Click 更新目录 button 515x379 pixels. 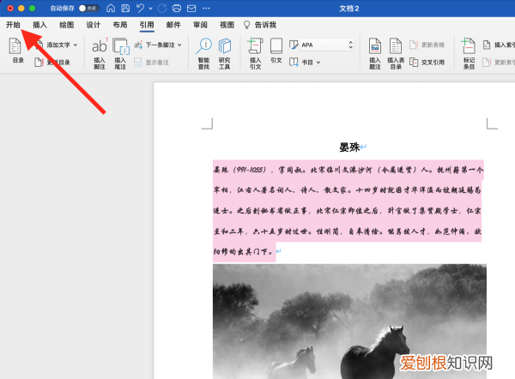(52, 63)
